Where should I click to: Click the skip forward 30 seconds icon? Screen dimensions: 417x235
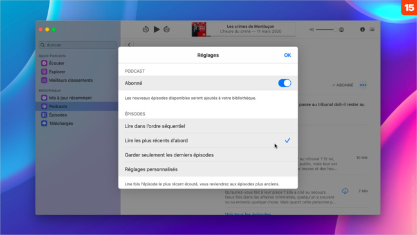click(x=167, y=29)
